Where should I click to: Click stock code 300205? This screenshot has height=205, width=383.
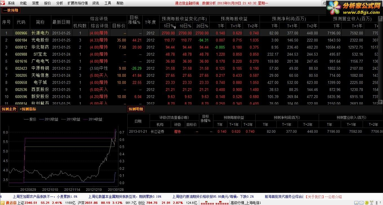(x=21, y=75)
